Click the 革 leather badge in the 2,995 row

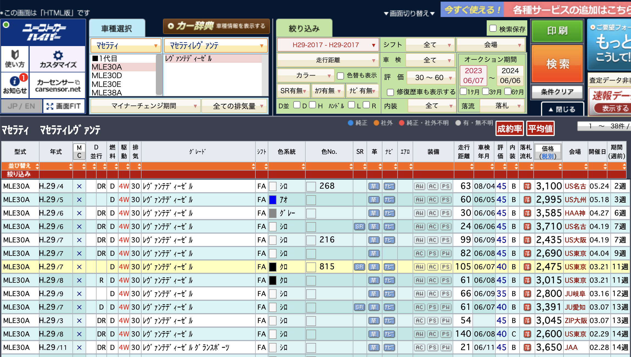click(x=374, y=200)
